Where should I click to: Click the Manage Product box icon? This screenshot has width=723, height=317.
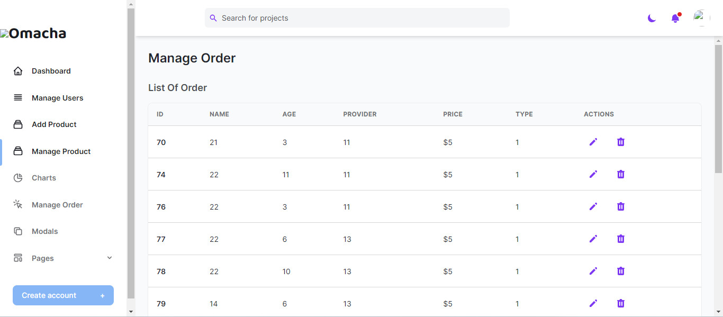pyautogui.click(x=18, y=151)
